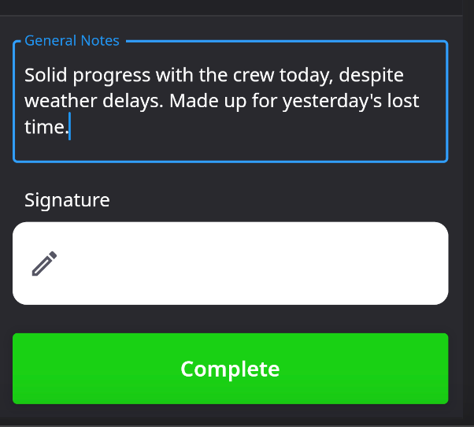Click the word 'yesterday's' in the notes
The image size is (474, 427).
[332, 102]
